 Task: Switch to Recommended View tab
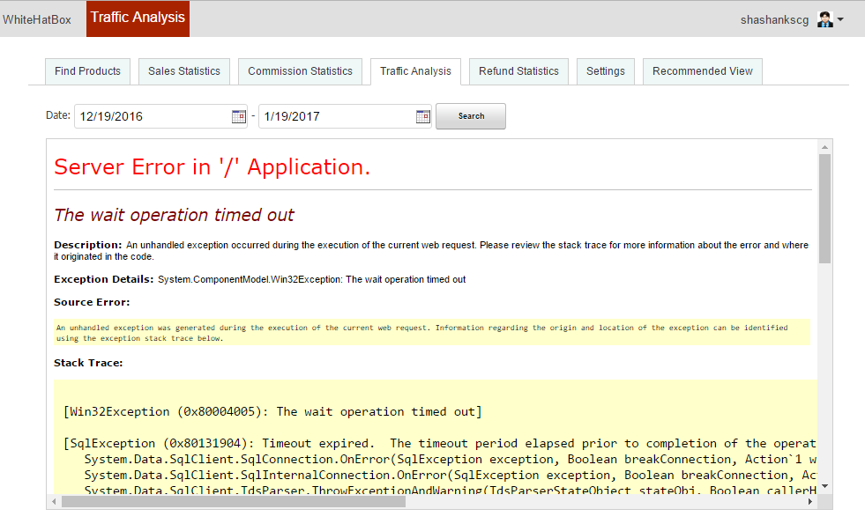click(x=703, y=71)
